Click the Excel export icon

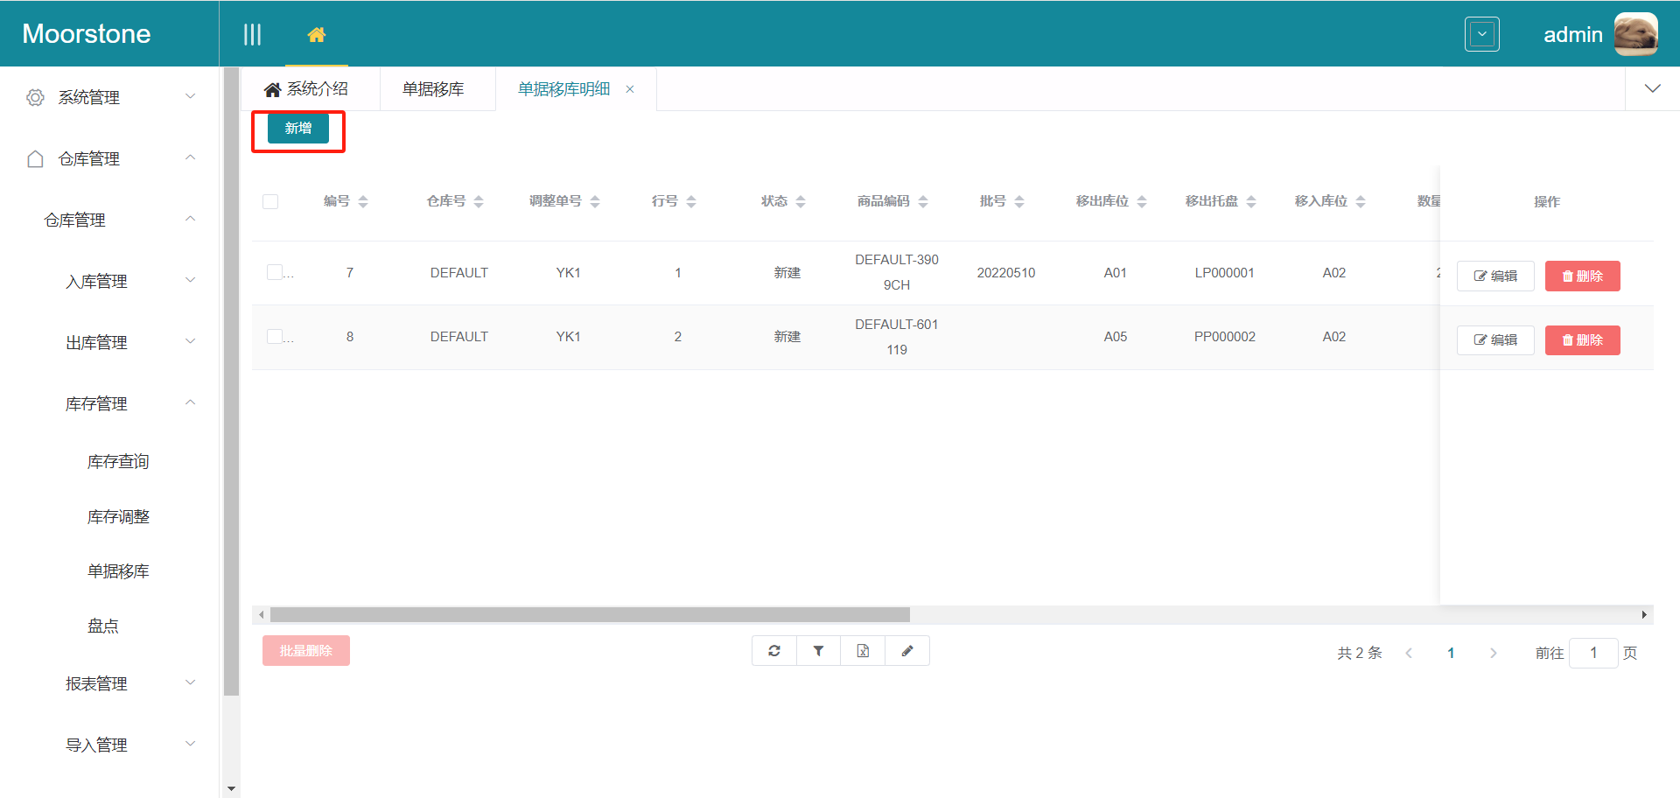point(863,651)
